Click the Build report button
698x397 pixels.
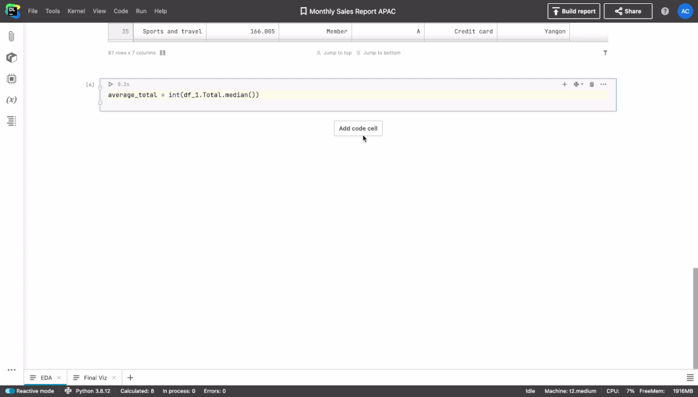(x=574, y=11)
